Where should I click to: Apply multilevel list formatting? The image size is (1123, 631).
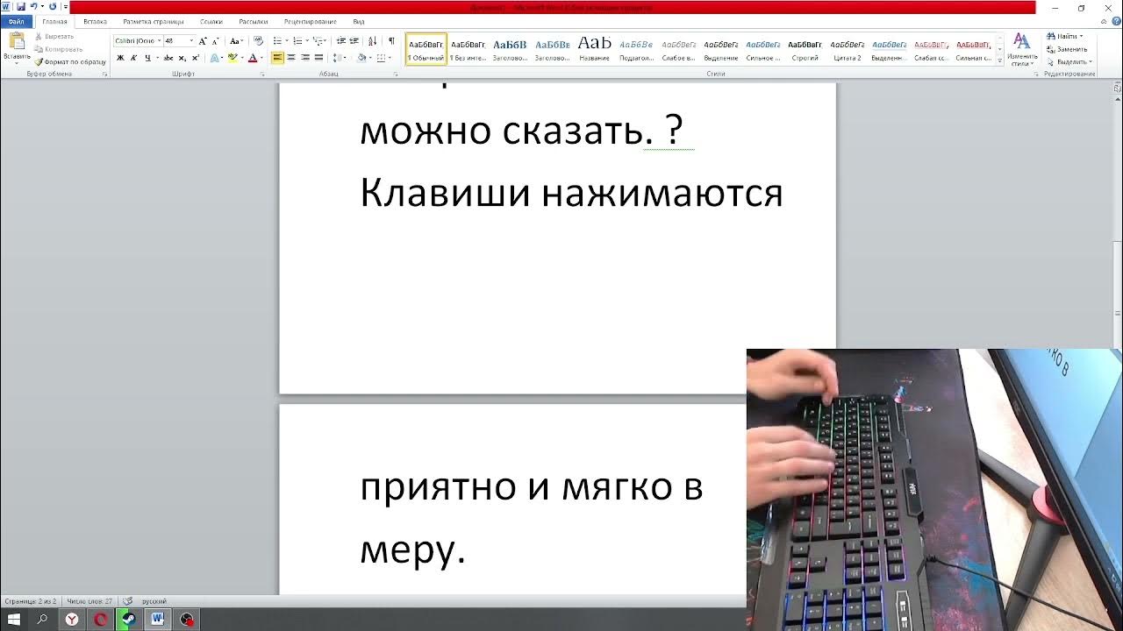coord(318,41)
